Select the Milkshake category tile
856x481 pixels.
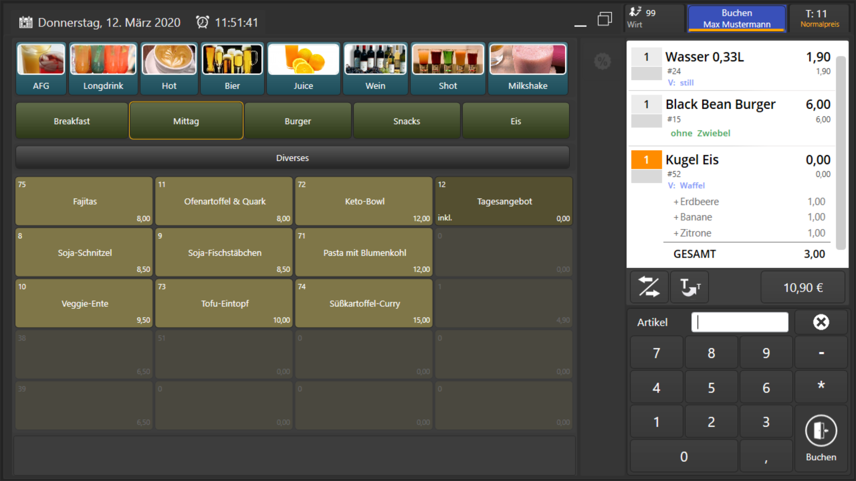point(527,69)
